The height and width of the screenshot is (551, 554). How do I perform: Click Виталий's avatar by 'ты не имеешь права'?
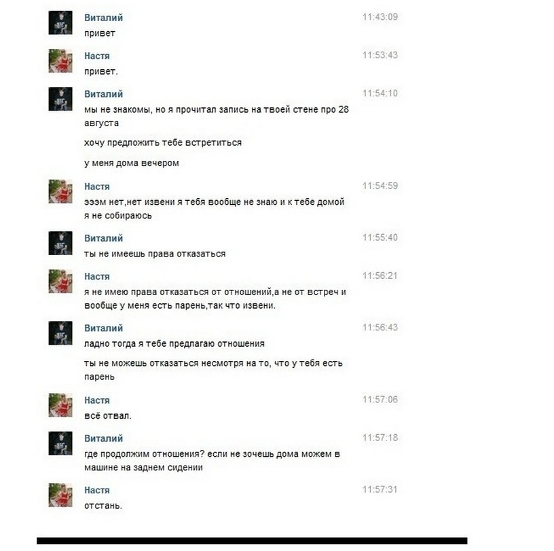60,243
